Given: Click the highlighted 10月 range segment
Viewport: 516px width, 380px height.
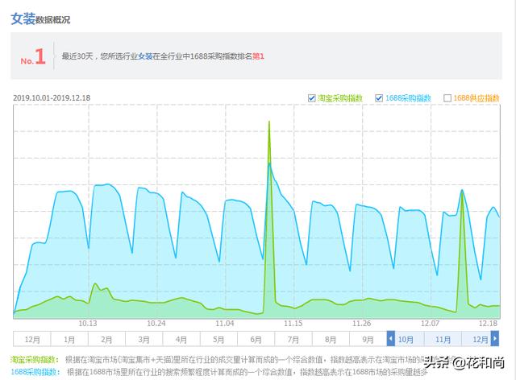Looking at the screenshot, I should point(406,339).
